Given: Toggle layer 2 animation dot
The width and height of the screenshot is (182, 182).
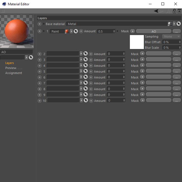Looking at the screenshot, I should point(40,54).
